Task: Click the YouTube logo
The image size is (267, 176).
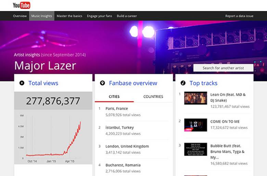Action: (22, 5)
